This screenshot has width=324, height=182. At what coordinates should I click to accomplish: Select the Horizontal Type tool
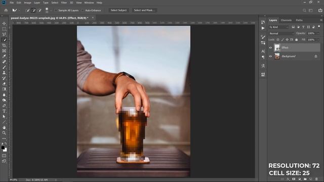coord(4,111)
